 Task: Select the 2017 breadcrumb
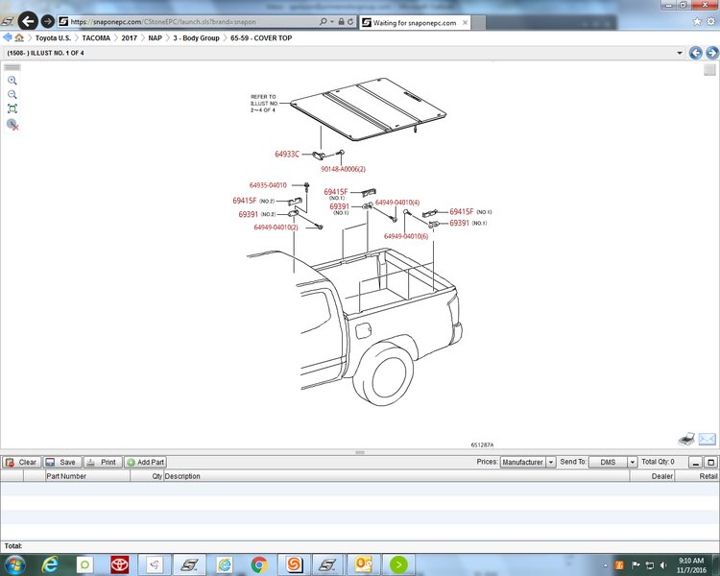pos(129,38)
